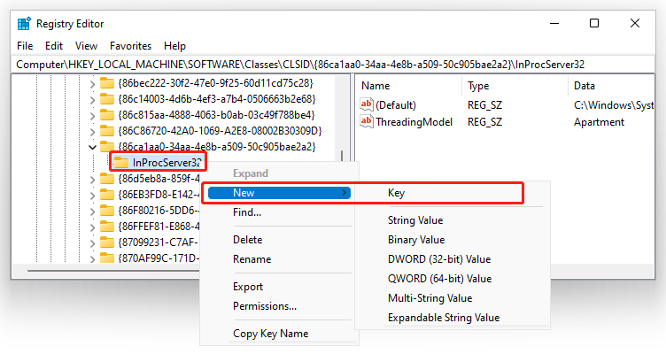Expand the {86d5eb8a-859f key chevron

(x=92, y=180)
